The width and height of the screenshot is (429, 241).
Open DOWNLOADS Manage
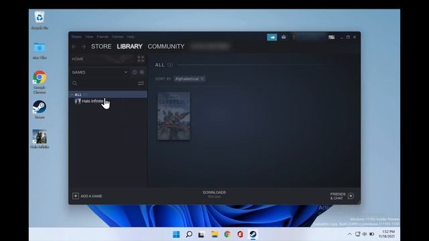[x=214, y=194]
